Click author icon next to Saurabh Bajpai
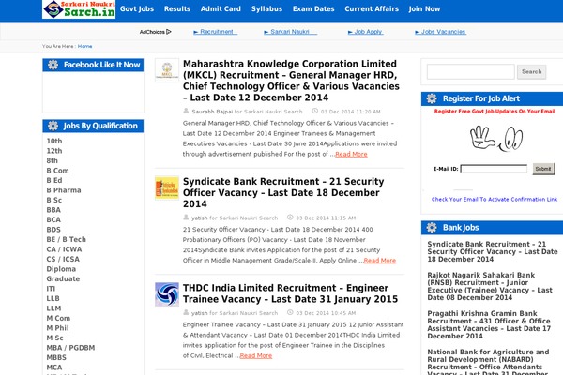This screenshot has height=375, width=563. [186, 111]
